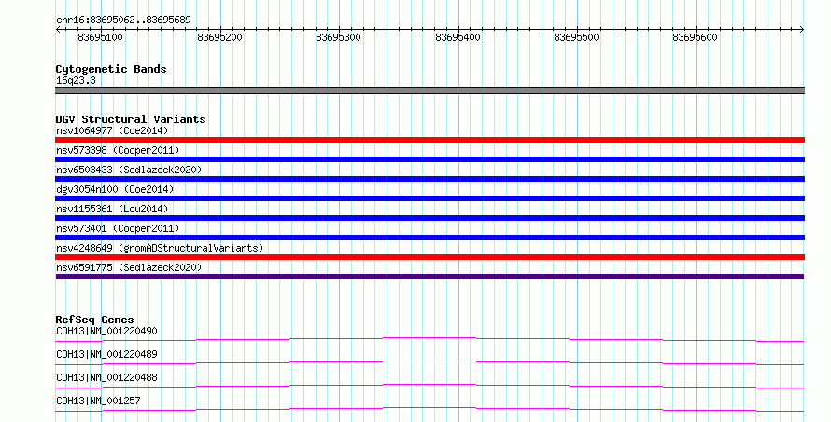Click the blue bar for nsv1155361
Image resolution: width=831 pixels, height=422 pixels.
[x=430, y=218]
